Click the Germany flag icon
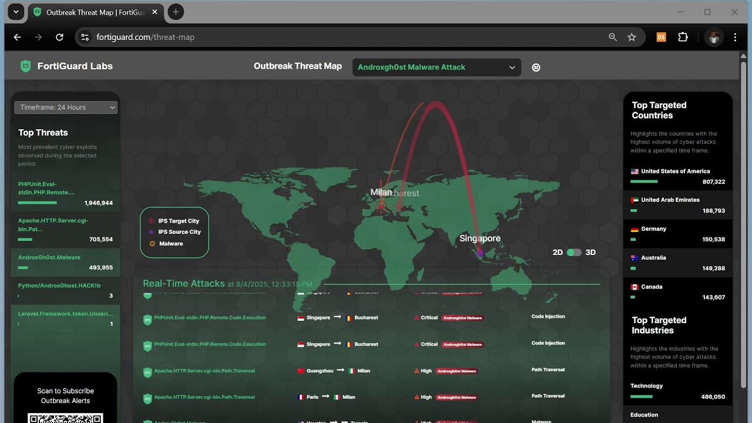 (x=634, y=229)
